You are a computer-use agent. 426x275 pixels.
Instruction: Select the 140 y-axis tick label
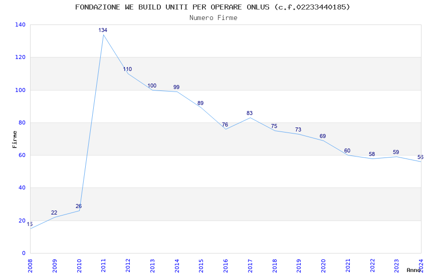pyautogui.click(x=20, y=24)
